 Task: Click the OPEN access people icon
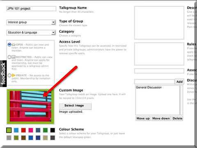[x=14, y=45]
